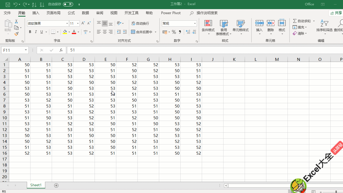Open the Cell Styles (单元格样式) gallery
Image resolution: width=343 pixels, height=193 pixels.
tap(241, 28)
